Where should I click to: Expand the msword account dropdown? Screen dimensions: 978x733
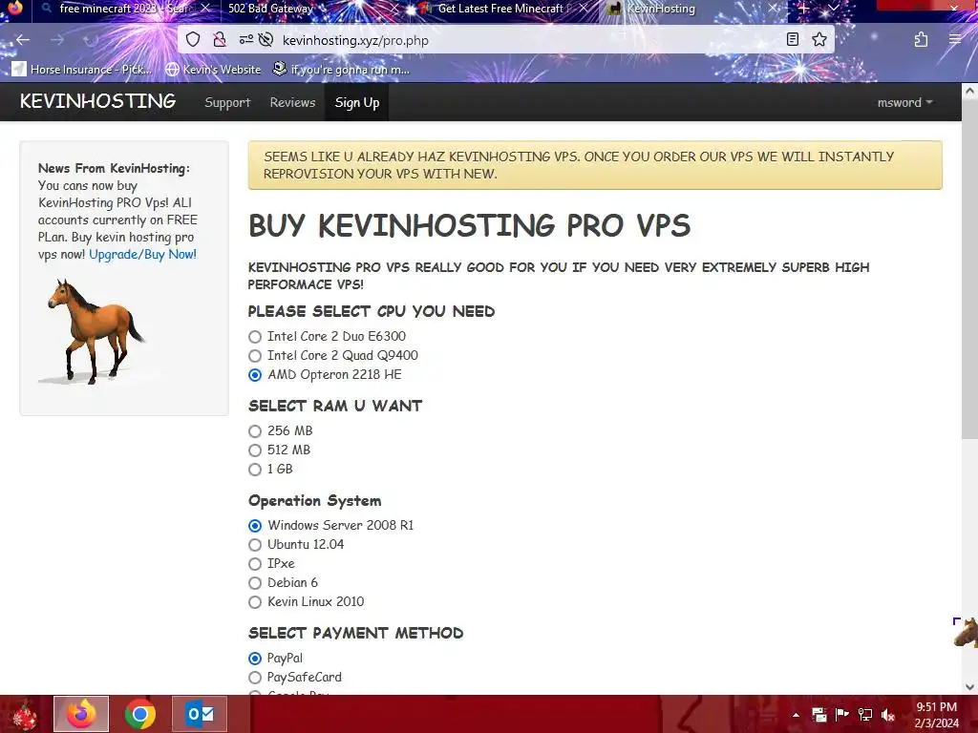coord(905,102)
